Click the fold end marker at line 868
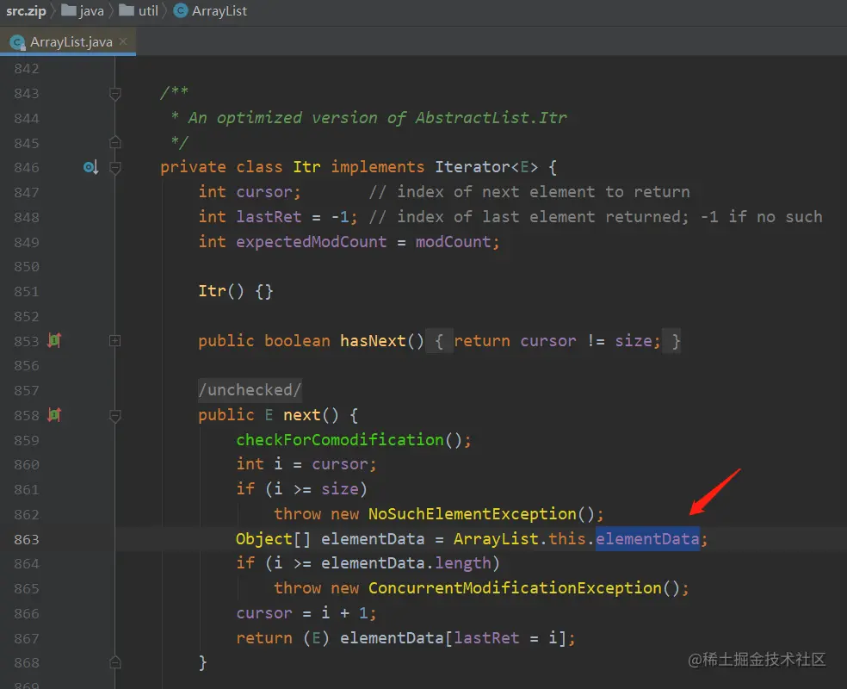 pyautogui.click(x=115, y=662)
